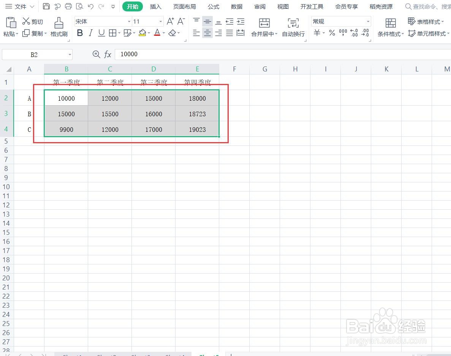Click the fx insert function icon
The image size is (451, 356).
coord(108,54)
